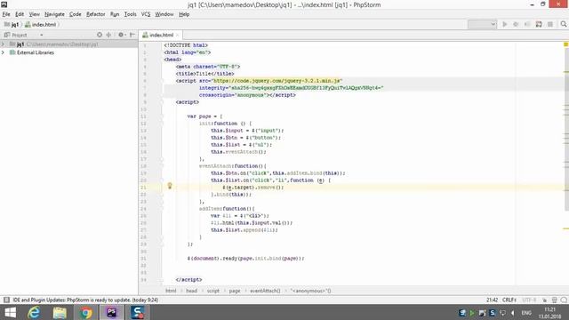The image size is (569, 320).
Task: Show hidden system tray icons arrow
Action: 512,312
